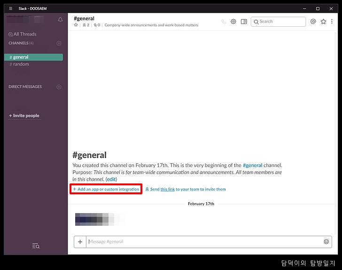Select the general channel in sidebar
The height and width of the screenshot is (270, 342).
tap(34, 57)
